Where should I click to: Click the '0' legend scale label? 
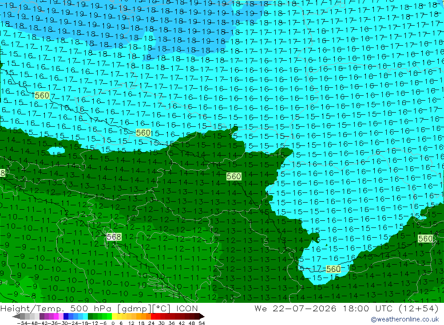tap(113, 323)
